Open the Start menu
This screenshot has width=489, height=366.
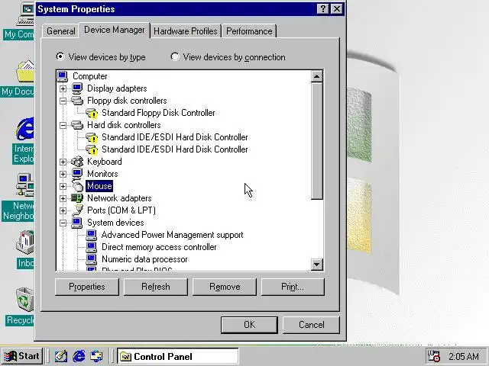click(x=22, y=356)
